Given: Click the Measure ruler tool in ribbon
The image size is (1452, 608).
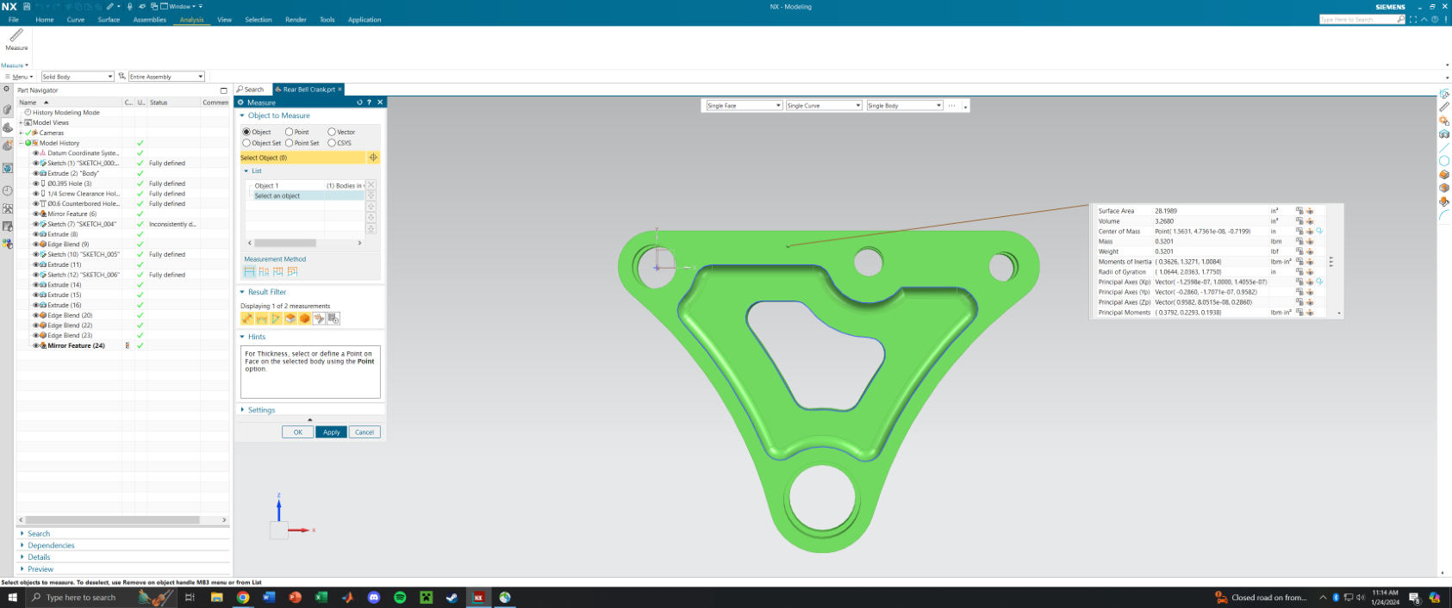Looking at the screenshot, I should tap(16, 39).
